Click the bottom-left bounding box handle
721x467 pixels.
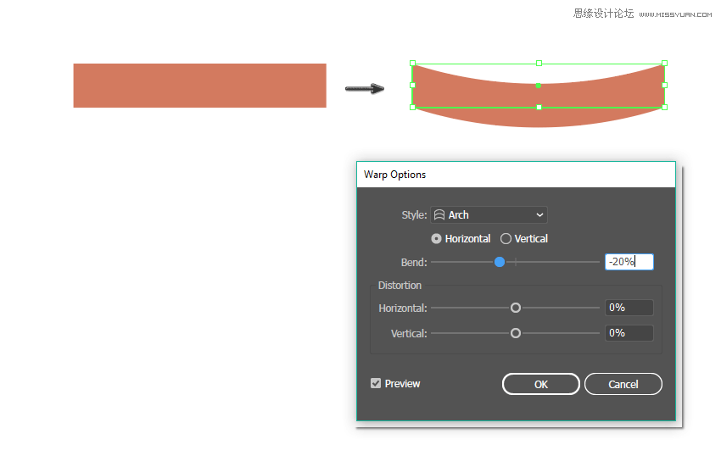[412, 107]
